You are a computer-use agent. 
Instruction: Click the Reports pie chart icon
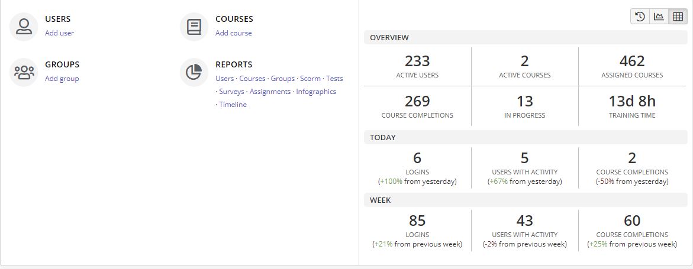click(194, 72)
